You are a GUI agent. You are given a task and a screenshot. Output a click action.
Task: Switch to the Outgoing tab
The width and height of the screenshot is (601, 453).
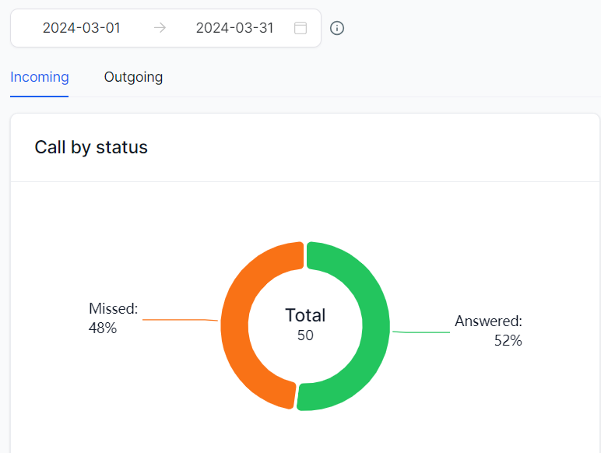[x=133, y=77]
